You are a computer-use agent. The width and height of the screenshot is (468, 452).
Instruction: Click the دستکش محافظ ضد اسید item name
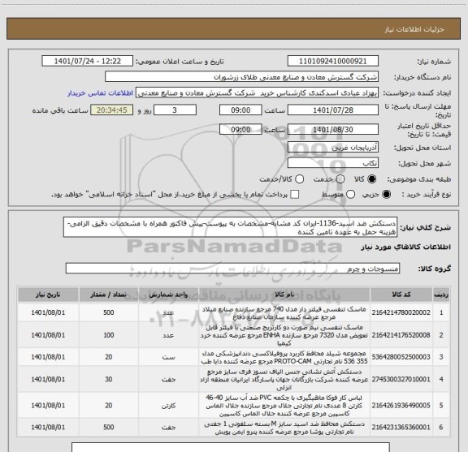284,428
